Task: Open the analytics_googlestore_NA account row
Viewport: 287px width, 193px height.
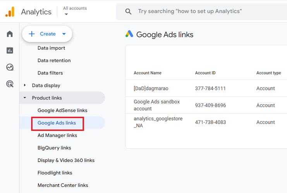Action: [x=206, y=122]
